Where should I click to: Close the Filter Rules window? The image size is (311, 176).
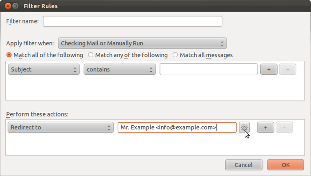(x=8, y=6)
